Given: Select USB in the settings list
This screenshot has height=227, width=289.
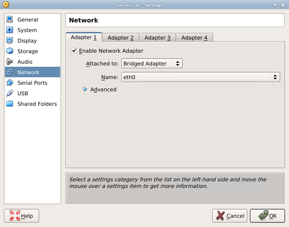Looking at the screenshot, I should tap(33, 93).
